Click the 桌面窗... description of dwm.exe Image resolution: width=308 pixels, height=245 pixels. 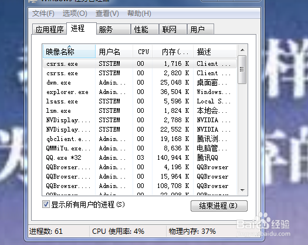(x=212, y=82)
